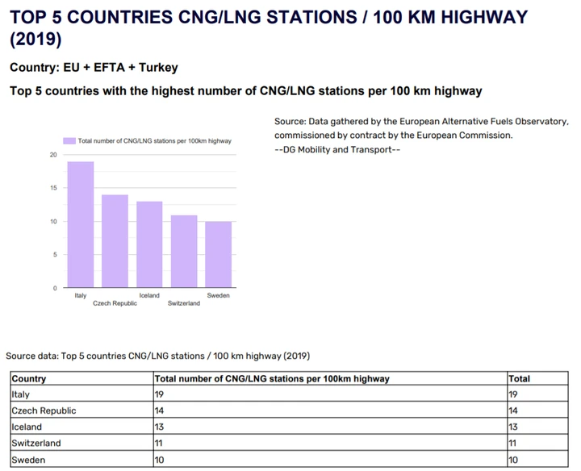Click the Iceland bar in the chart
The image size is (581, 471).
tap(149, 244)
